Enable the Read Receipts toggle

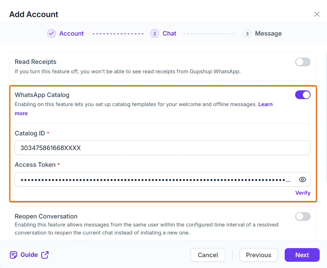pos(303,62)
